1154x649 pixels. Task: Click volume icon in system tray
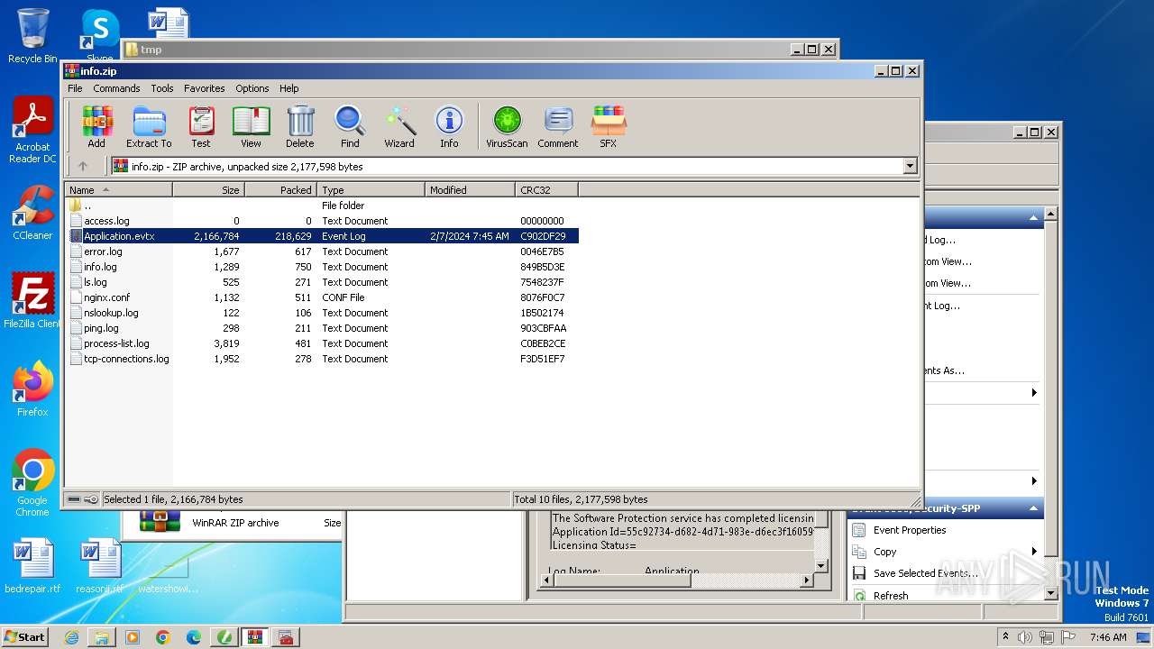(1025, 637)
